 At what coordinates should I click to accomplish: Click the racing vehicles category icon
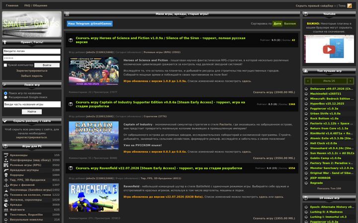(6, 195)
